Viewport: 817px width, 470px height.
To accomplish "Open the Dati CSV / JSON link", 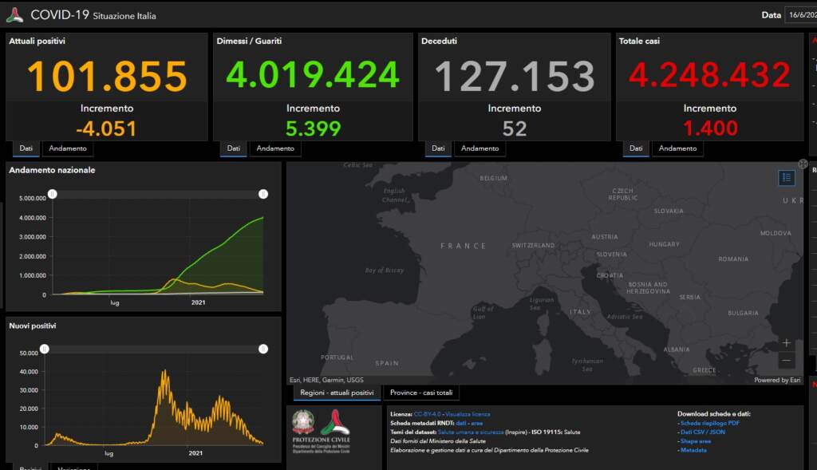I will coord(703,432).
